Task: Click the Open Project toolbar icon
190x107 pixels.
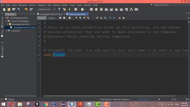Action: tap(14, 10)
